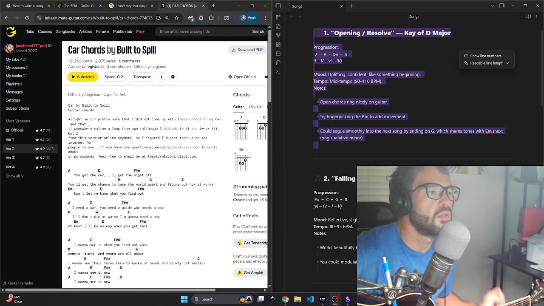544x306 pixels.
Task: Open a new Chrome tab
Action: point(213,6)
